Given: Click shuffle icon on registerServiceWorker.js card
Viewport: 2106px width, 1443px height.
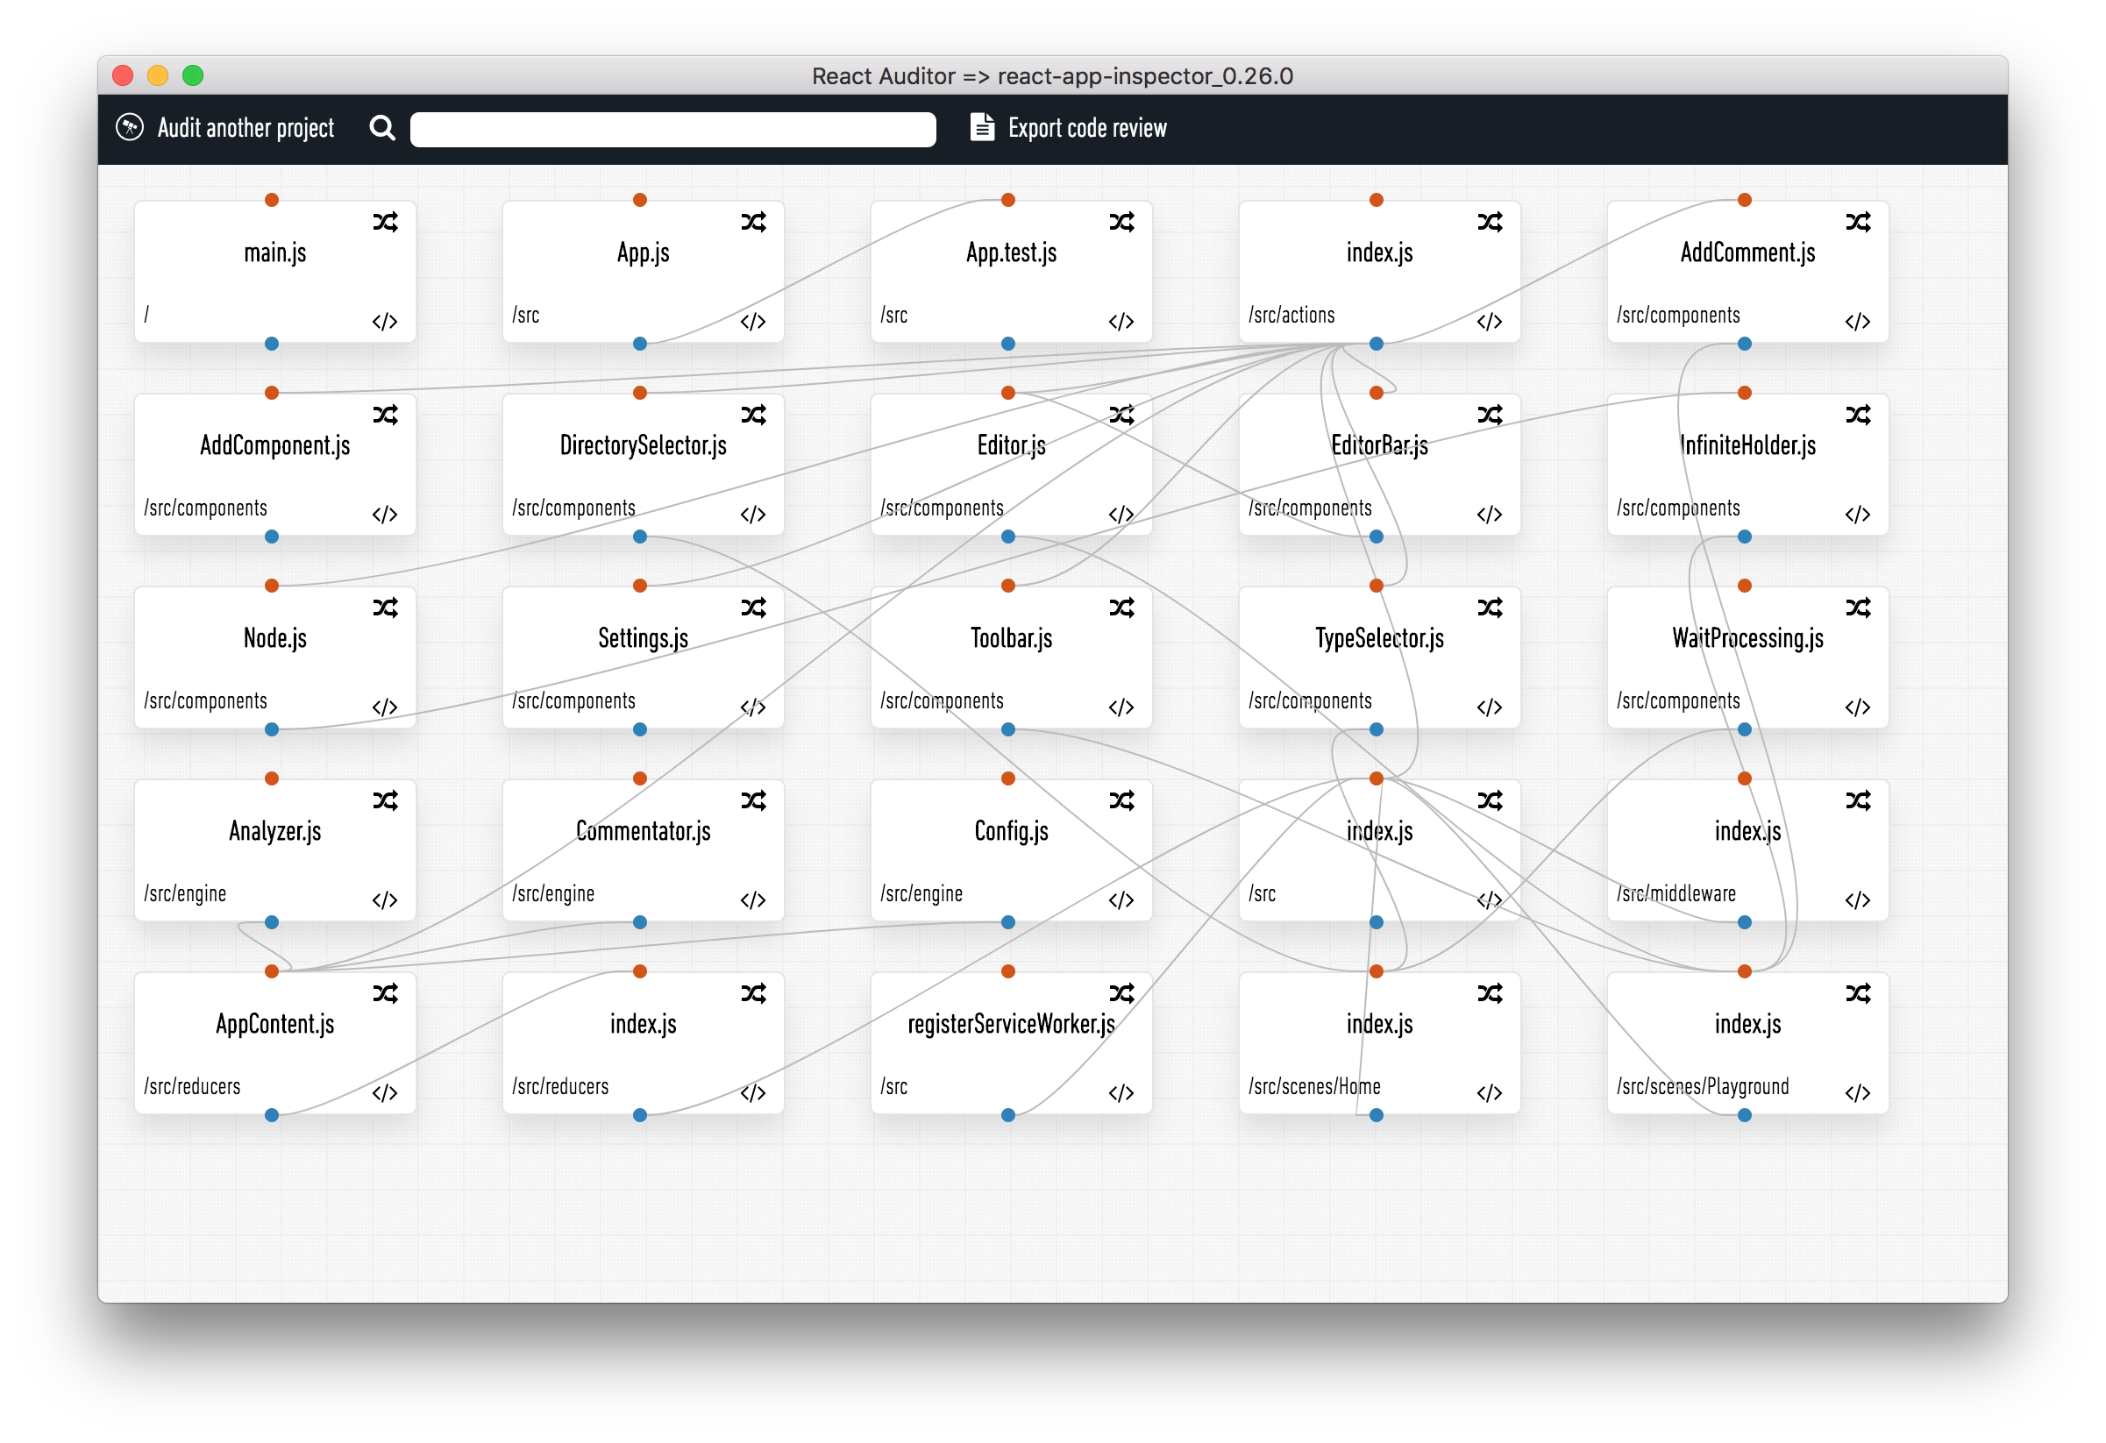Looking at the screenshot, I should coord(1122,993).
